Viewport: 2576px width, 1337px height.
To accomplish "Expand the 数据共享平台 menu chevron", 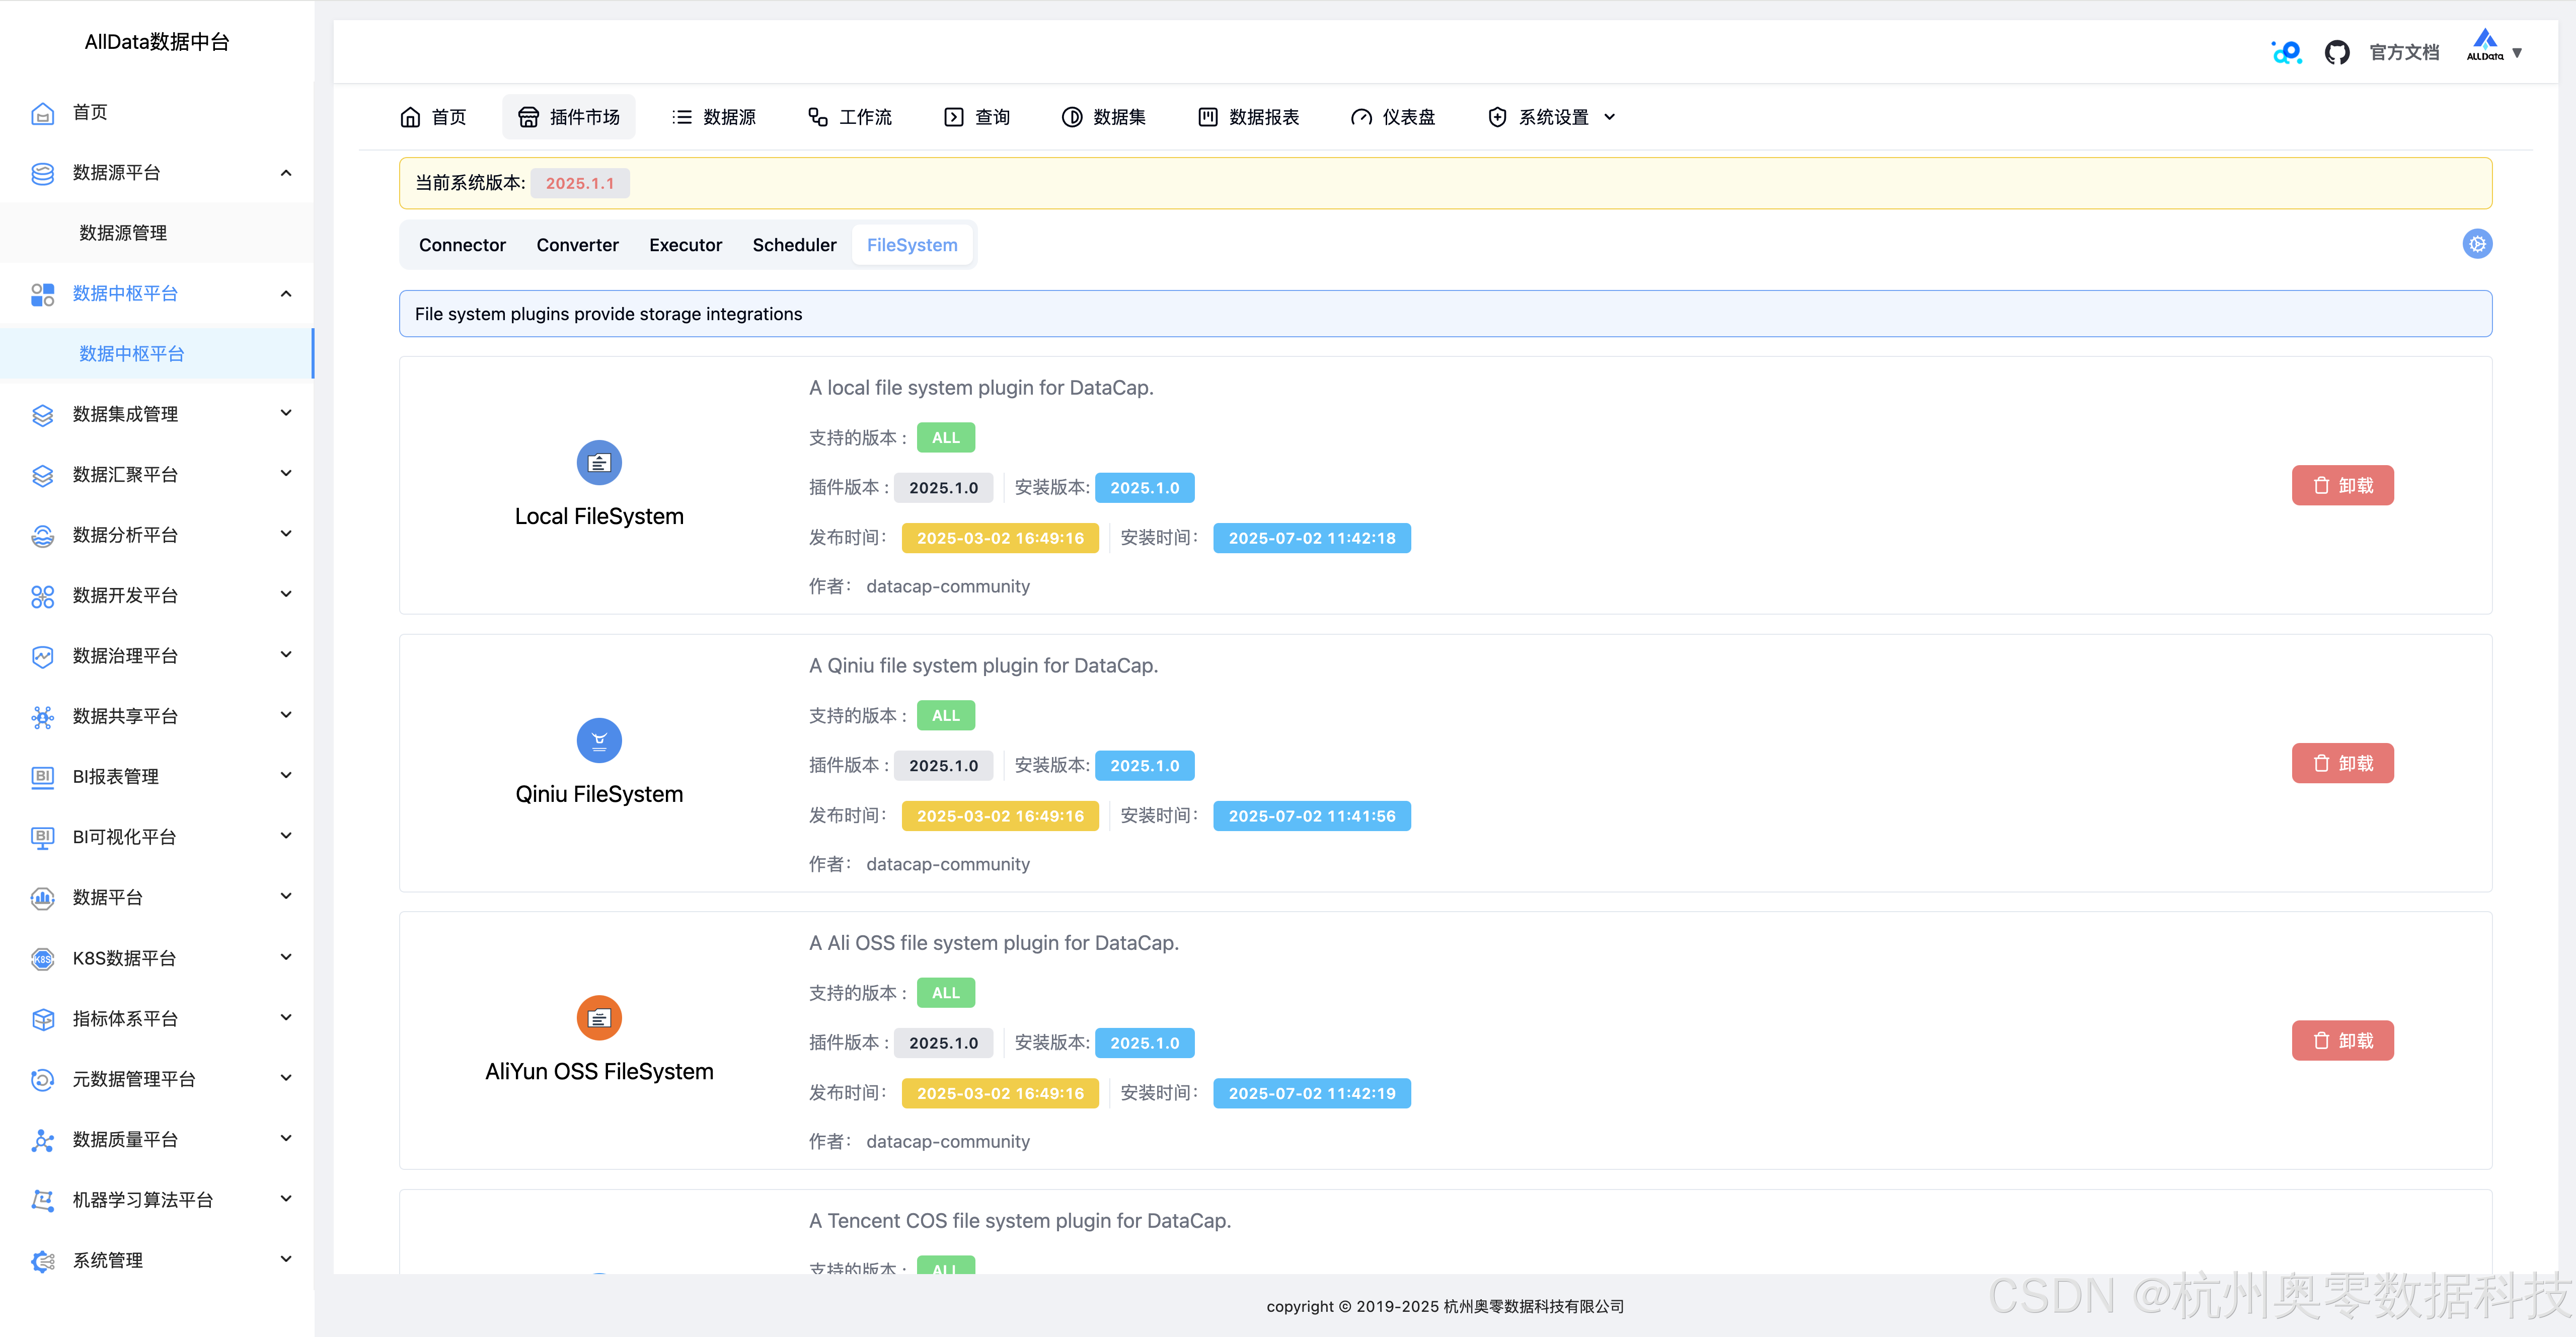I will coord(286,715).
